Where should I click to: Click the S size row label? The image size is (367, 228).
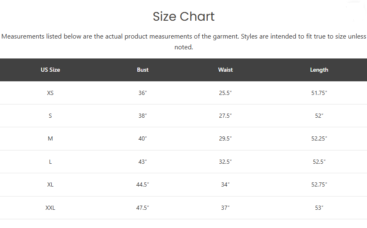pos(50,116)
